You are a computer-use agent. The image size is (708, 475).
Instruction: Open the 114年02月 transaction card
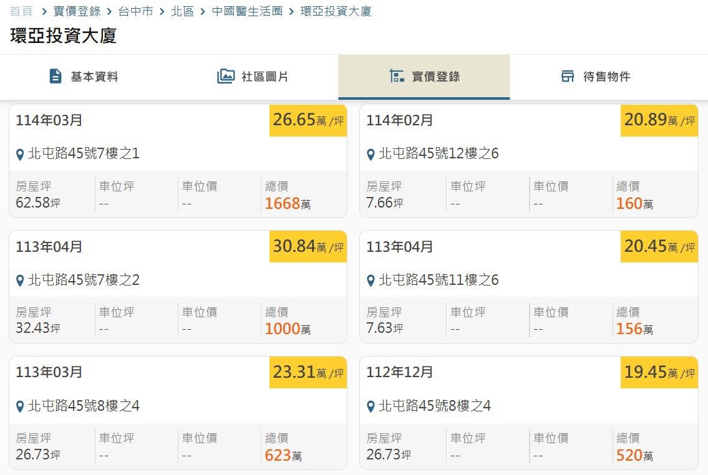point(528,161)
